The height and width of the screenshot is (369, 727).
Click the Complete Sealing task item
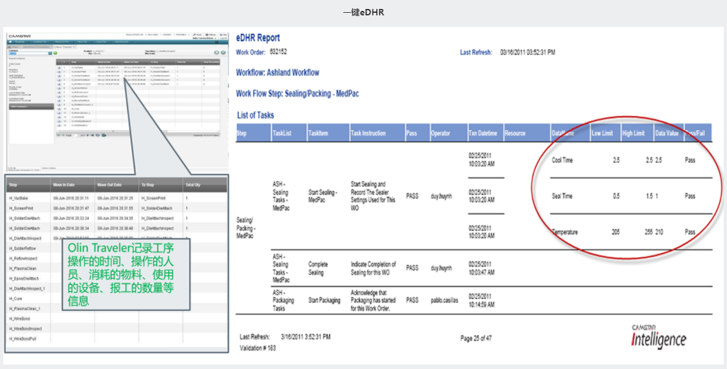[318, 268]
